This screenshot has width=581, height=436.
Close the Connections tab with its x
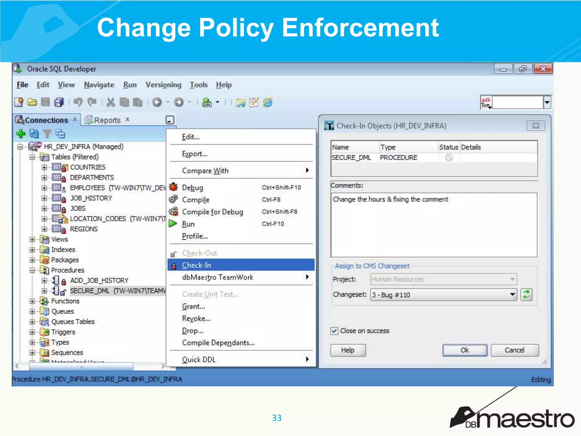(75, 119)
